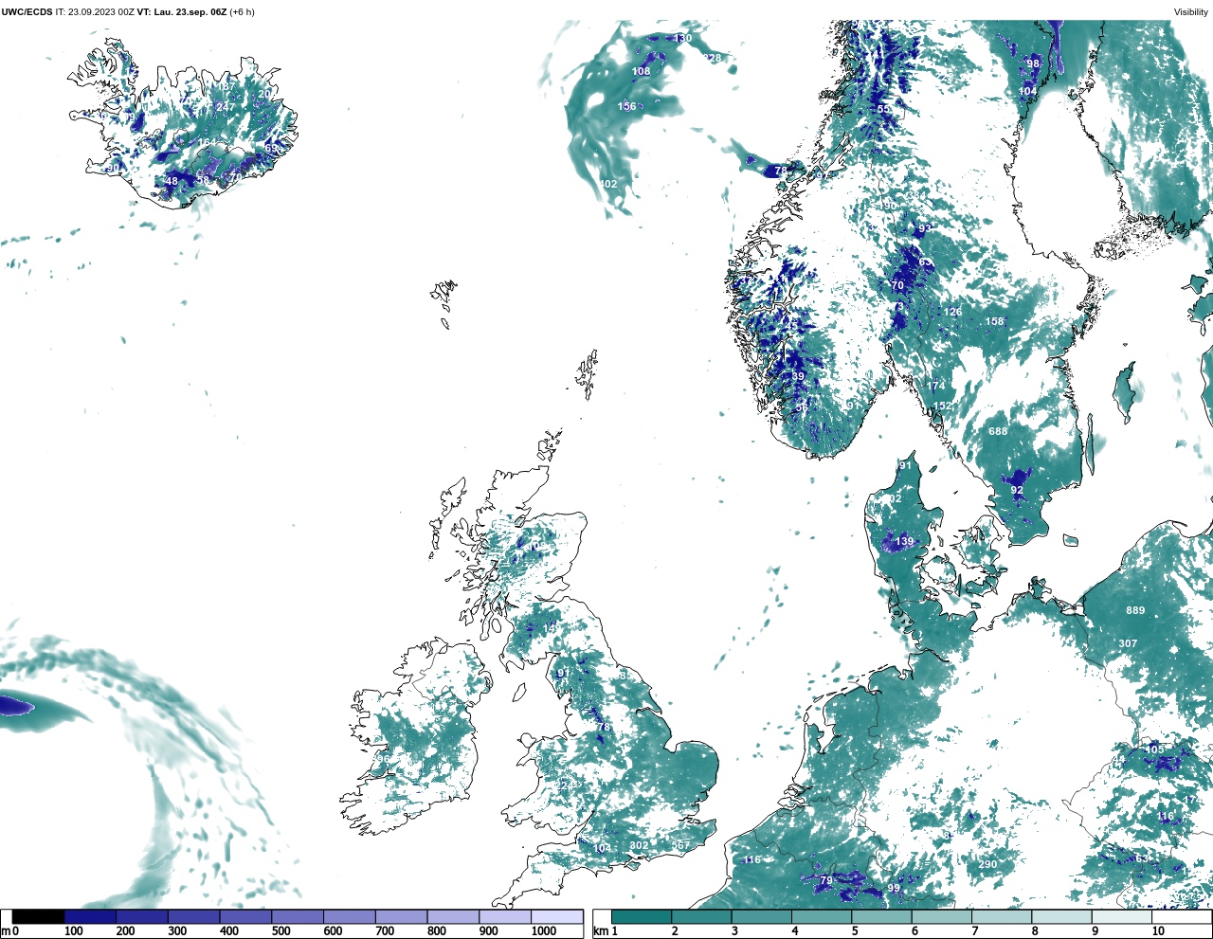Click visibility value 688 in southern Sweden
Screen dimensions: 1213x939
[x=998, y=431]
